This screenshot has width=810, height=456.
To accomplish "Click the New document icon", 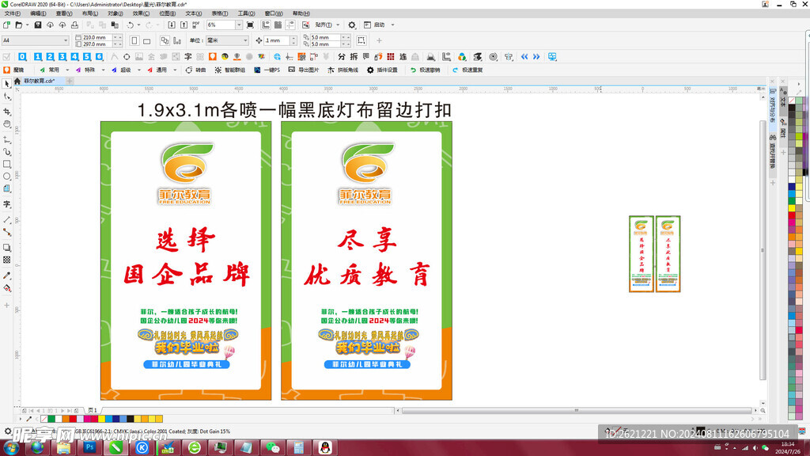I will [x=6, y=25].
